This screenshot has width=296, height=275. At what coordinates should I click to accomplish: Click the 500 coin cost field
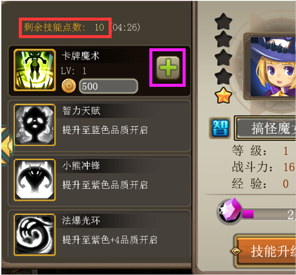point(109,86)
